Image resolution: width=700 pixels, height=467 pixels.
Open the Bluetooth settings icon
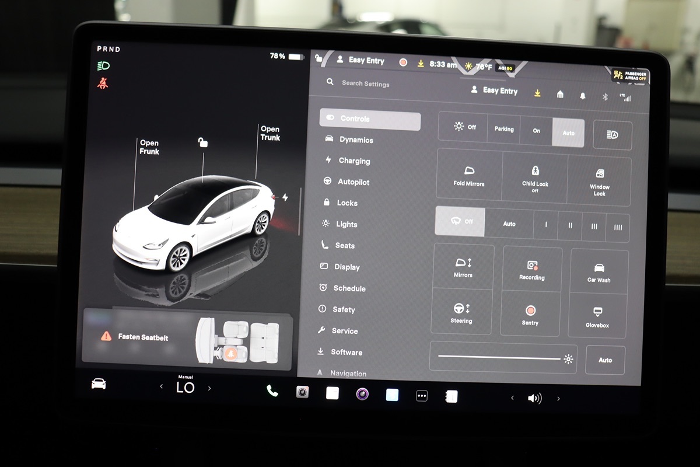(605, 96)
